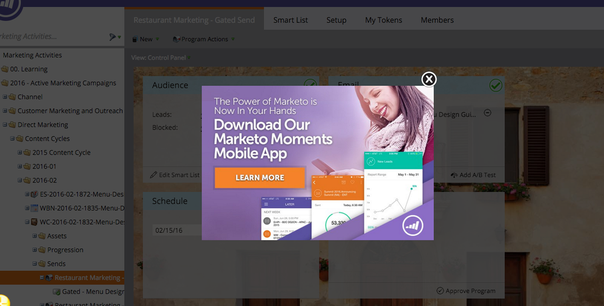The height and width of the screenshot is (306, 604).
Task: Expand the Progression folder
Action: [x=34, y=250]
